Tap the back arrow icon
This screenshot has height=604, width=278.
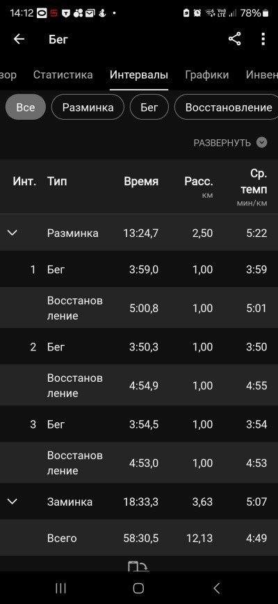(x=19, y=39)
